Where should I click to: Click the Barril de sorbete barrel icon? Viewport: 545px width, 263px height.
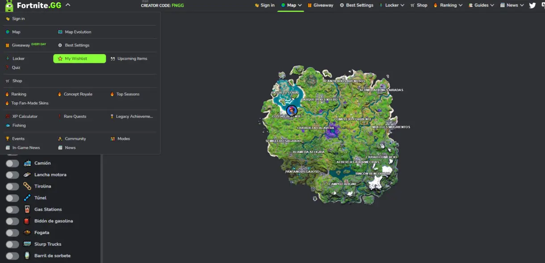pos(27,256)
